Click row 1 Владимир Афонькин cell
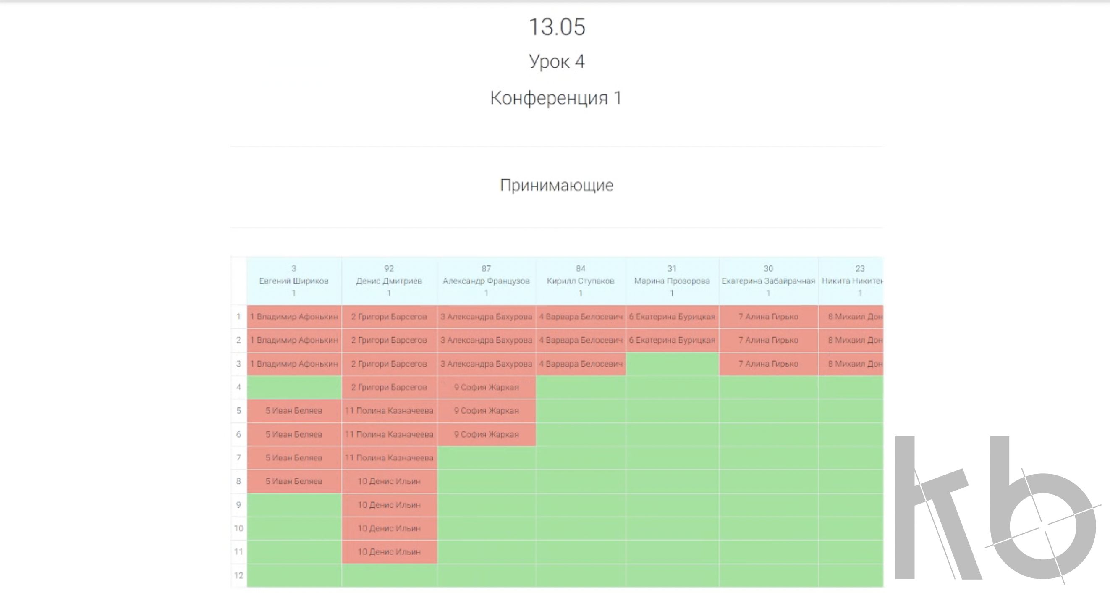This screenshot has height=593, width=1110. click(294, 317)
